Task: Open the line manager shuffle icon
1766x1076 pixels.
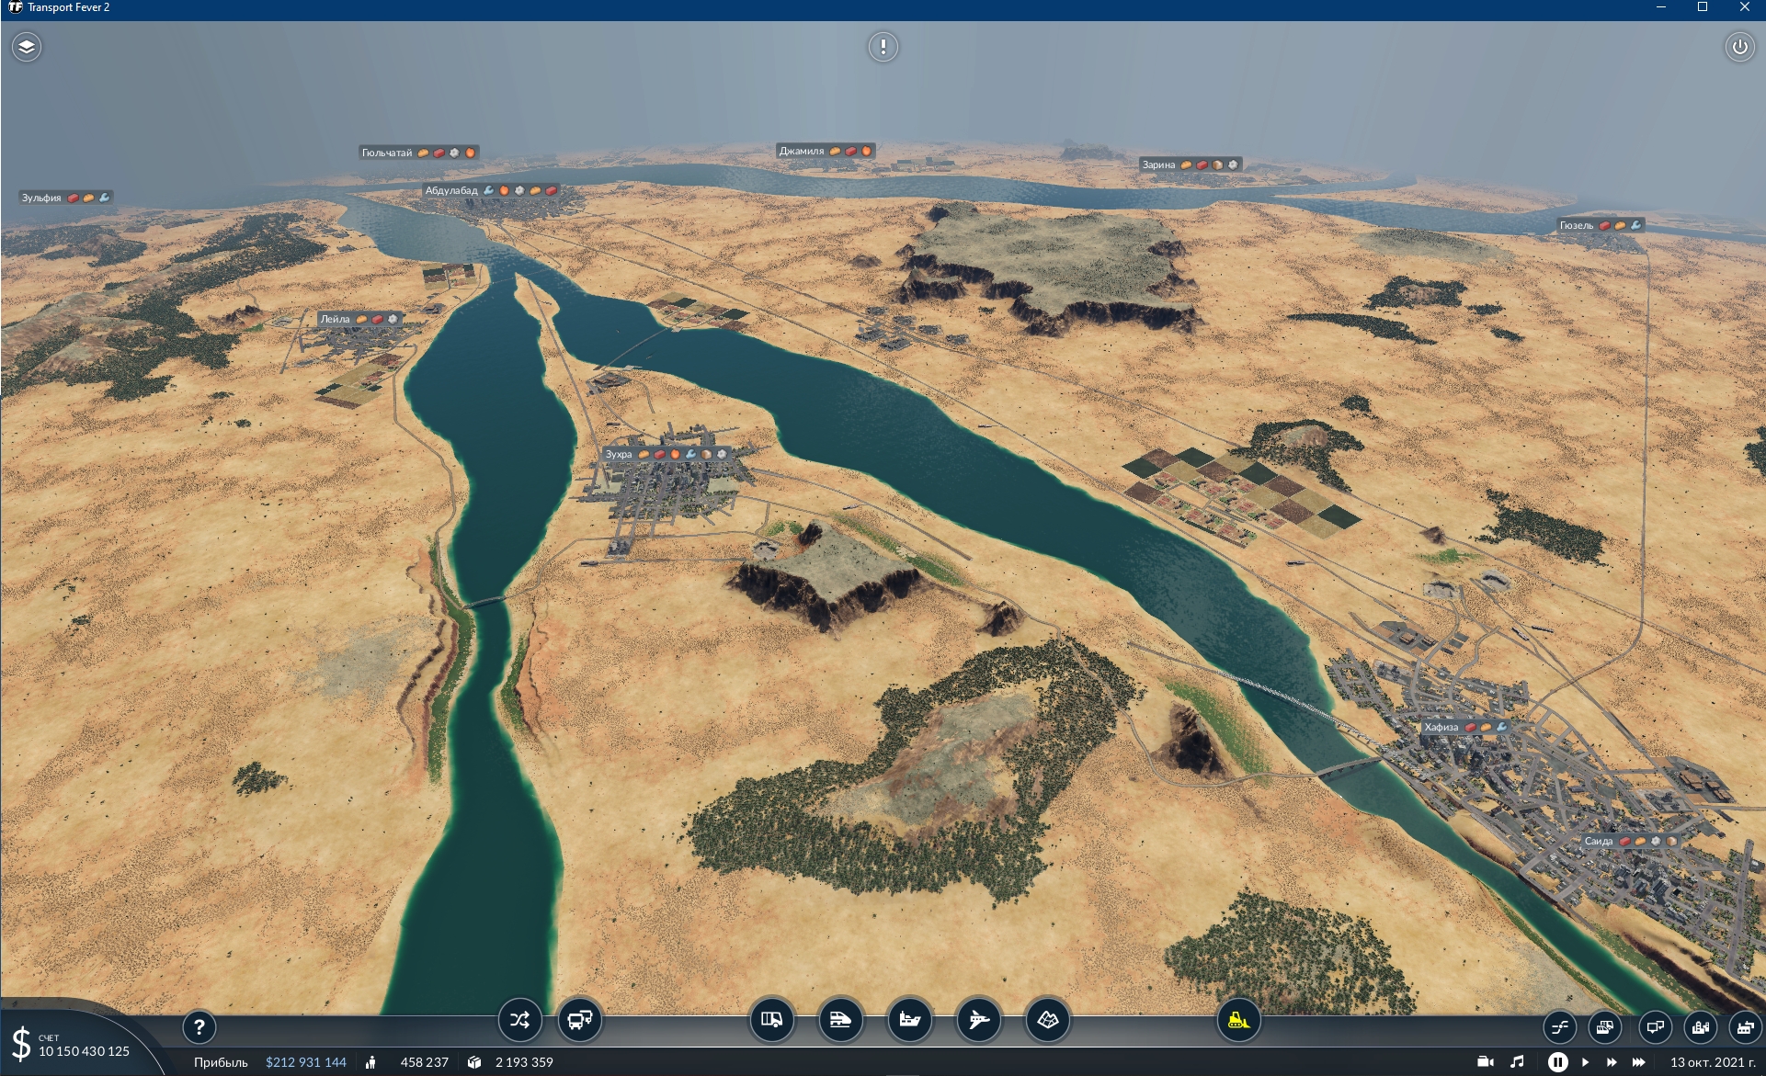Action: click(519, 1020)
